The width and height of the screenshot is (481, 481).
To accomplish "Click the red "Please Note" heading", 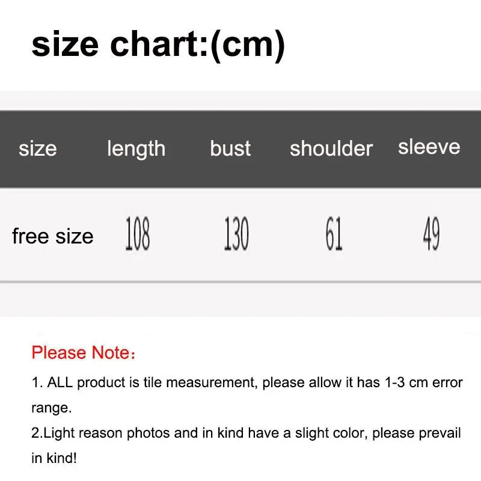I will pyautogui.click(x=83, y=352).
